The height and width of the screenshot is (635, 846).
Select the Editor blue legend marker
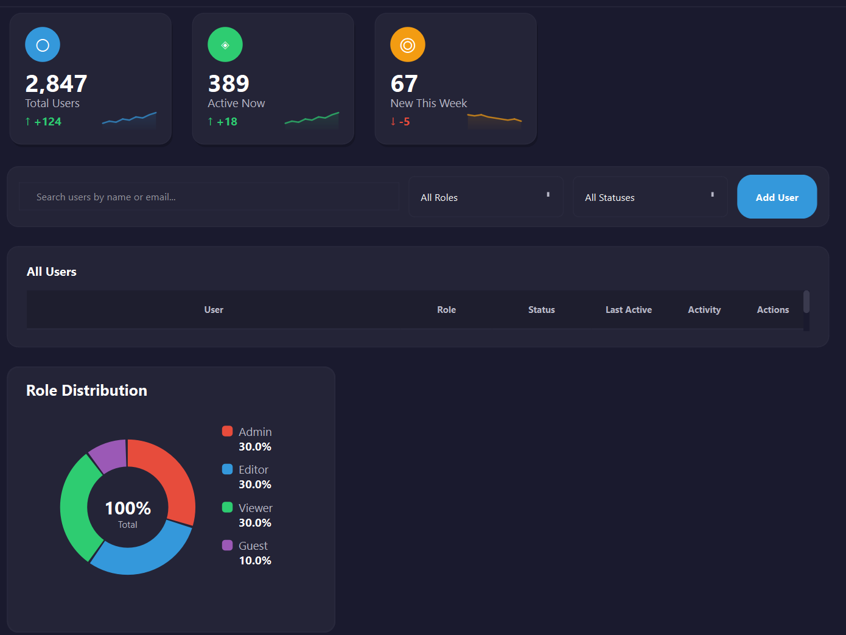pyautogui.click(x=227, y=469)
